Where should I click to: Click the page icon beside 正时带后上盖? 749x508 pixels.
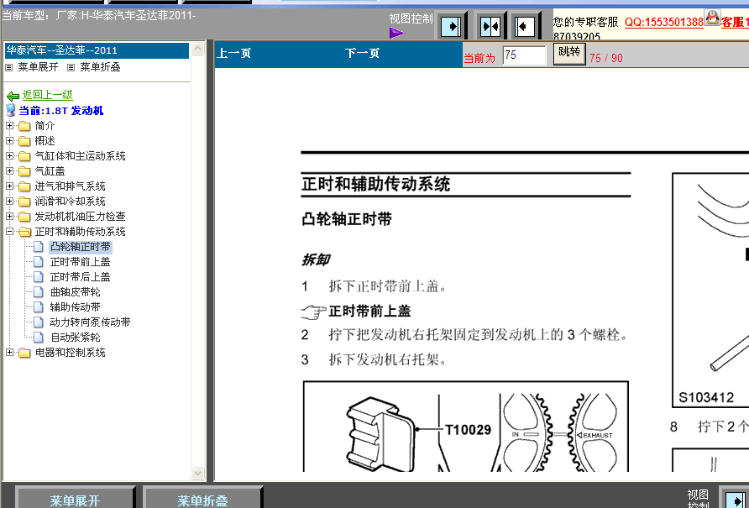click(39, 277)
